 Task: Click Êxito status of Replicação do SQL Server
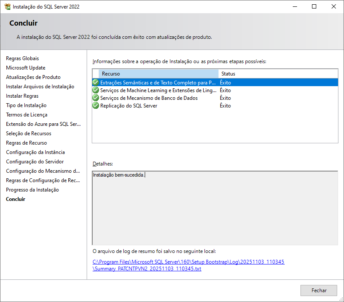[225, 105]
